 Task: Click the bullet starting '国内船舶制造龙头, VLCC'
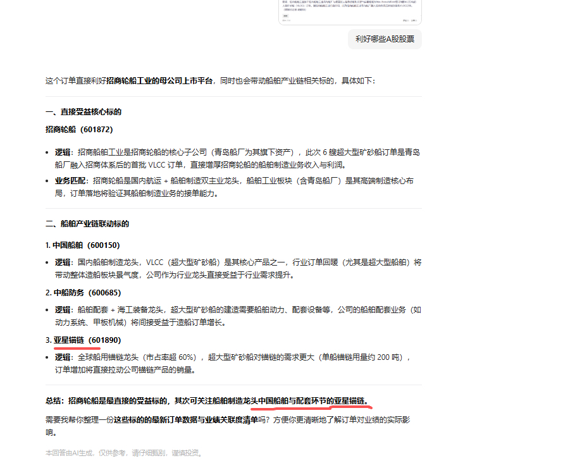pyautogui.click(x=238, y=269)
